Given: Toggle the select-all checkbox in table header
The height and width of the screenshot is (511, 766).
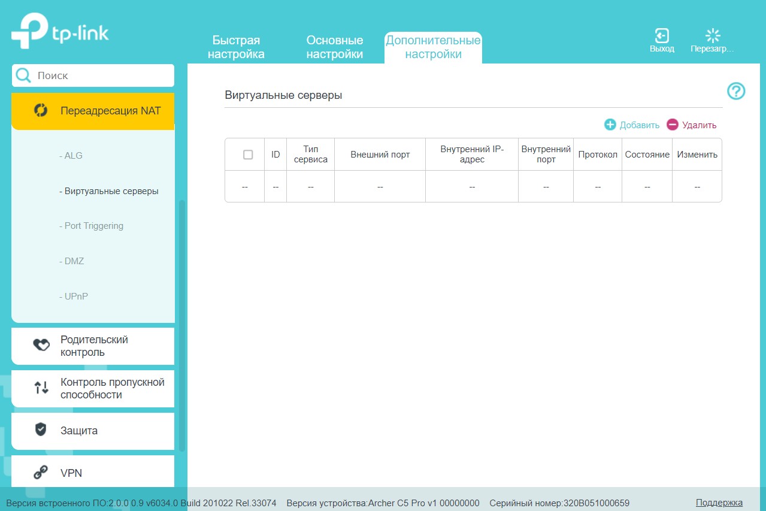Looking at the screenshot, I should coord(248,155).
